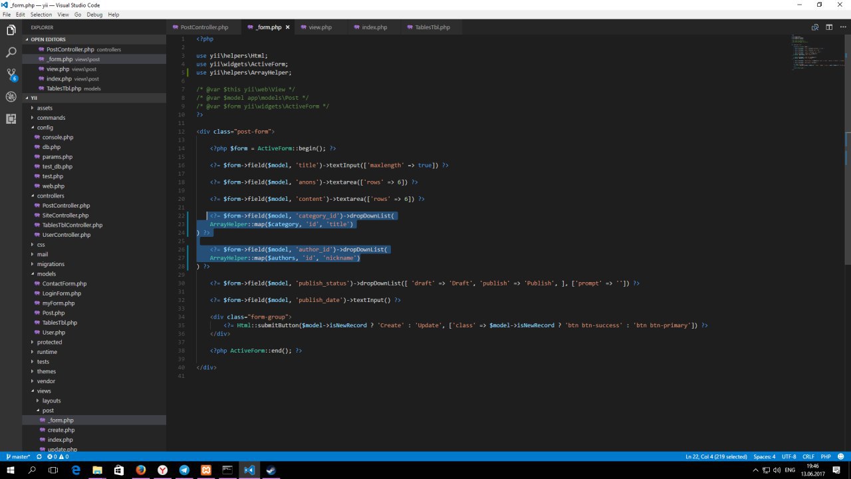Click the synchronize changes icon in status bar
This screenshot has height=479, width=851.
point(40,457)
